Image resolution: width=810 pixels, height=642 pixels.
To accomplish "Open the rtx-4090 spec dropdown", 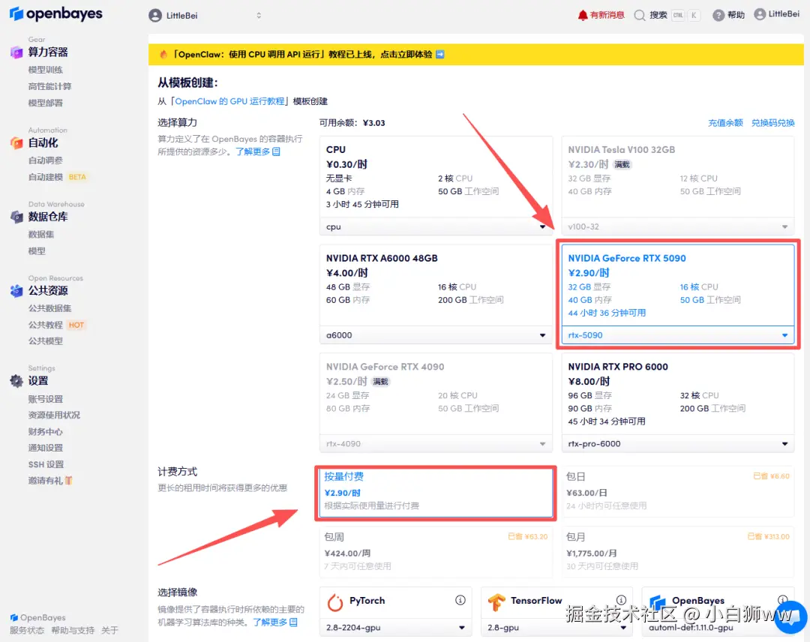I will click(436, 444).
